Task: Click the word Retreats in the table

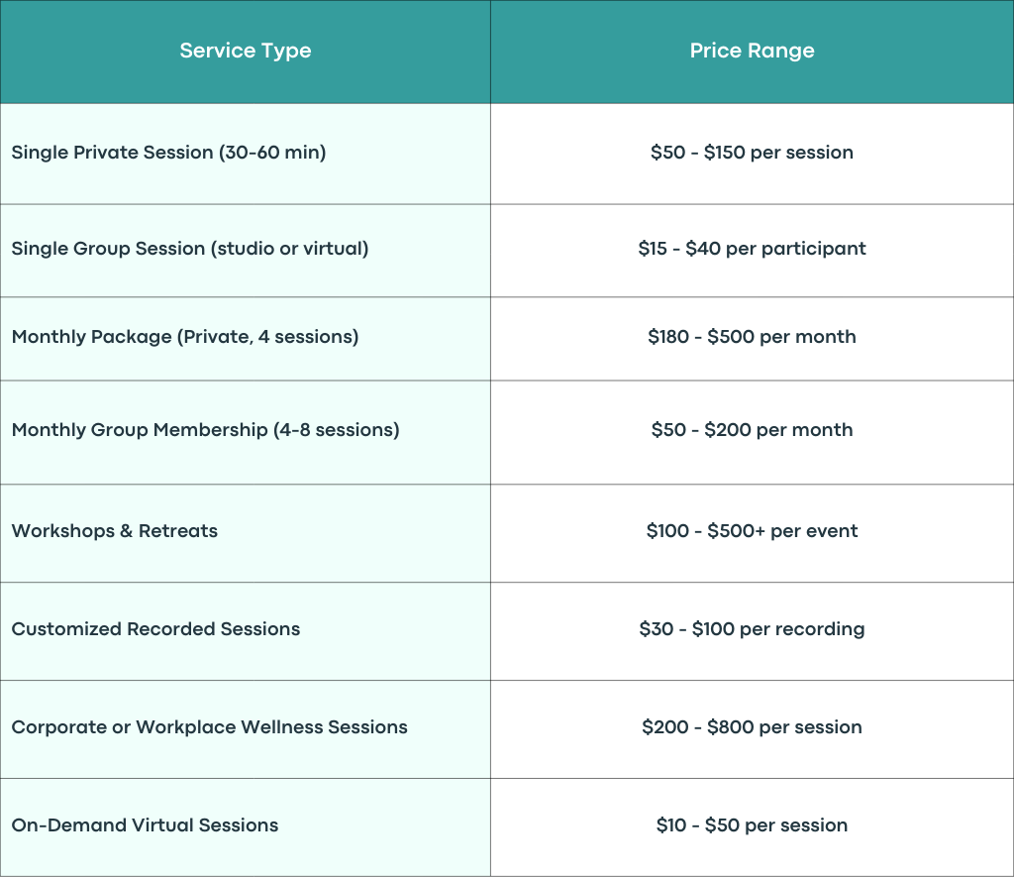Action: tap(178, 531)
